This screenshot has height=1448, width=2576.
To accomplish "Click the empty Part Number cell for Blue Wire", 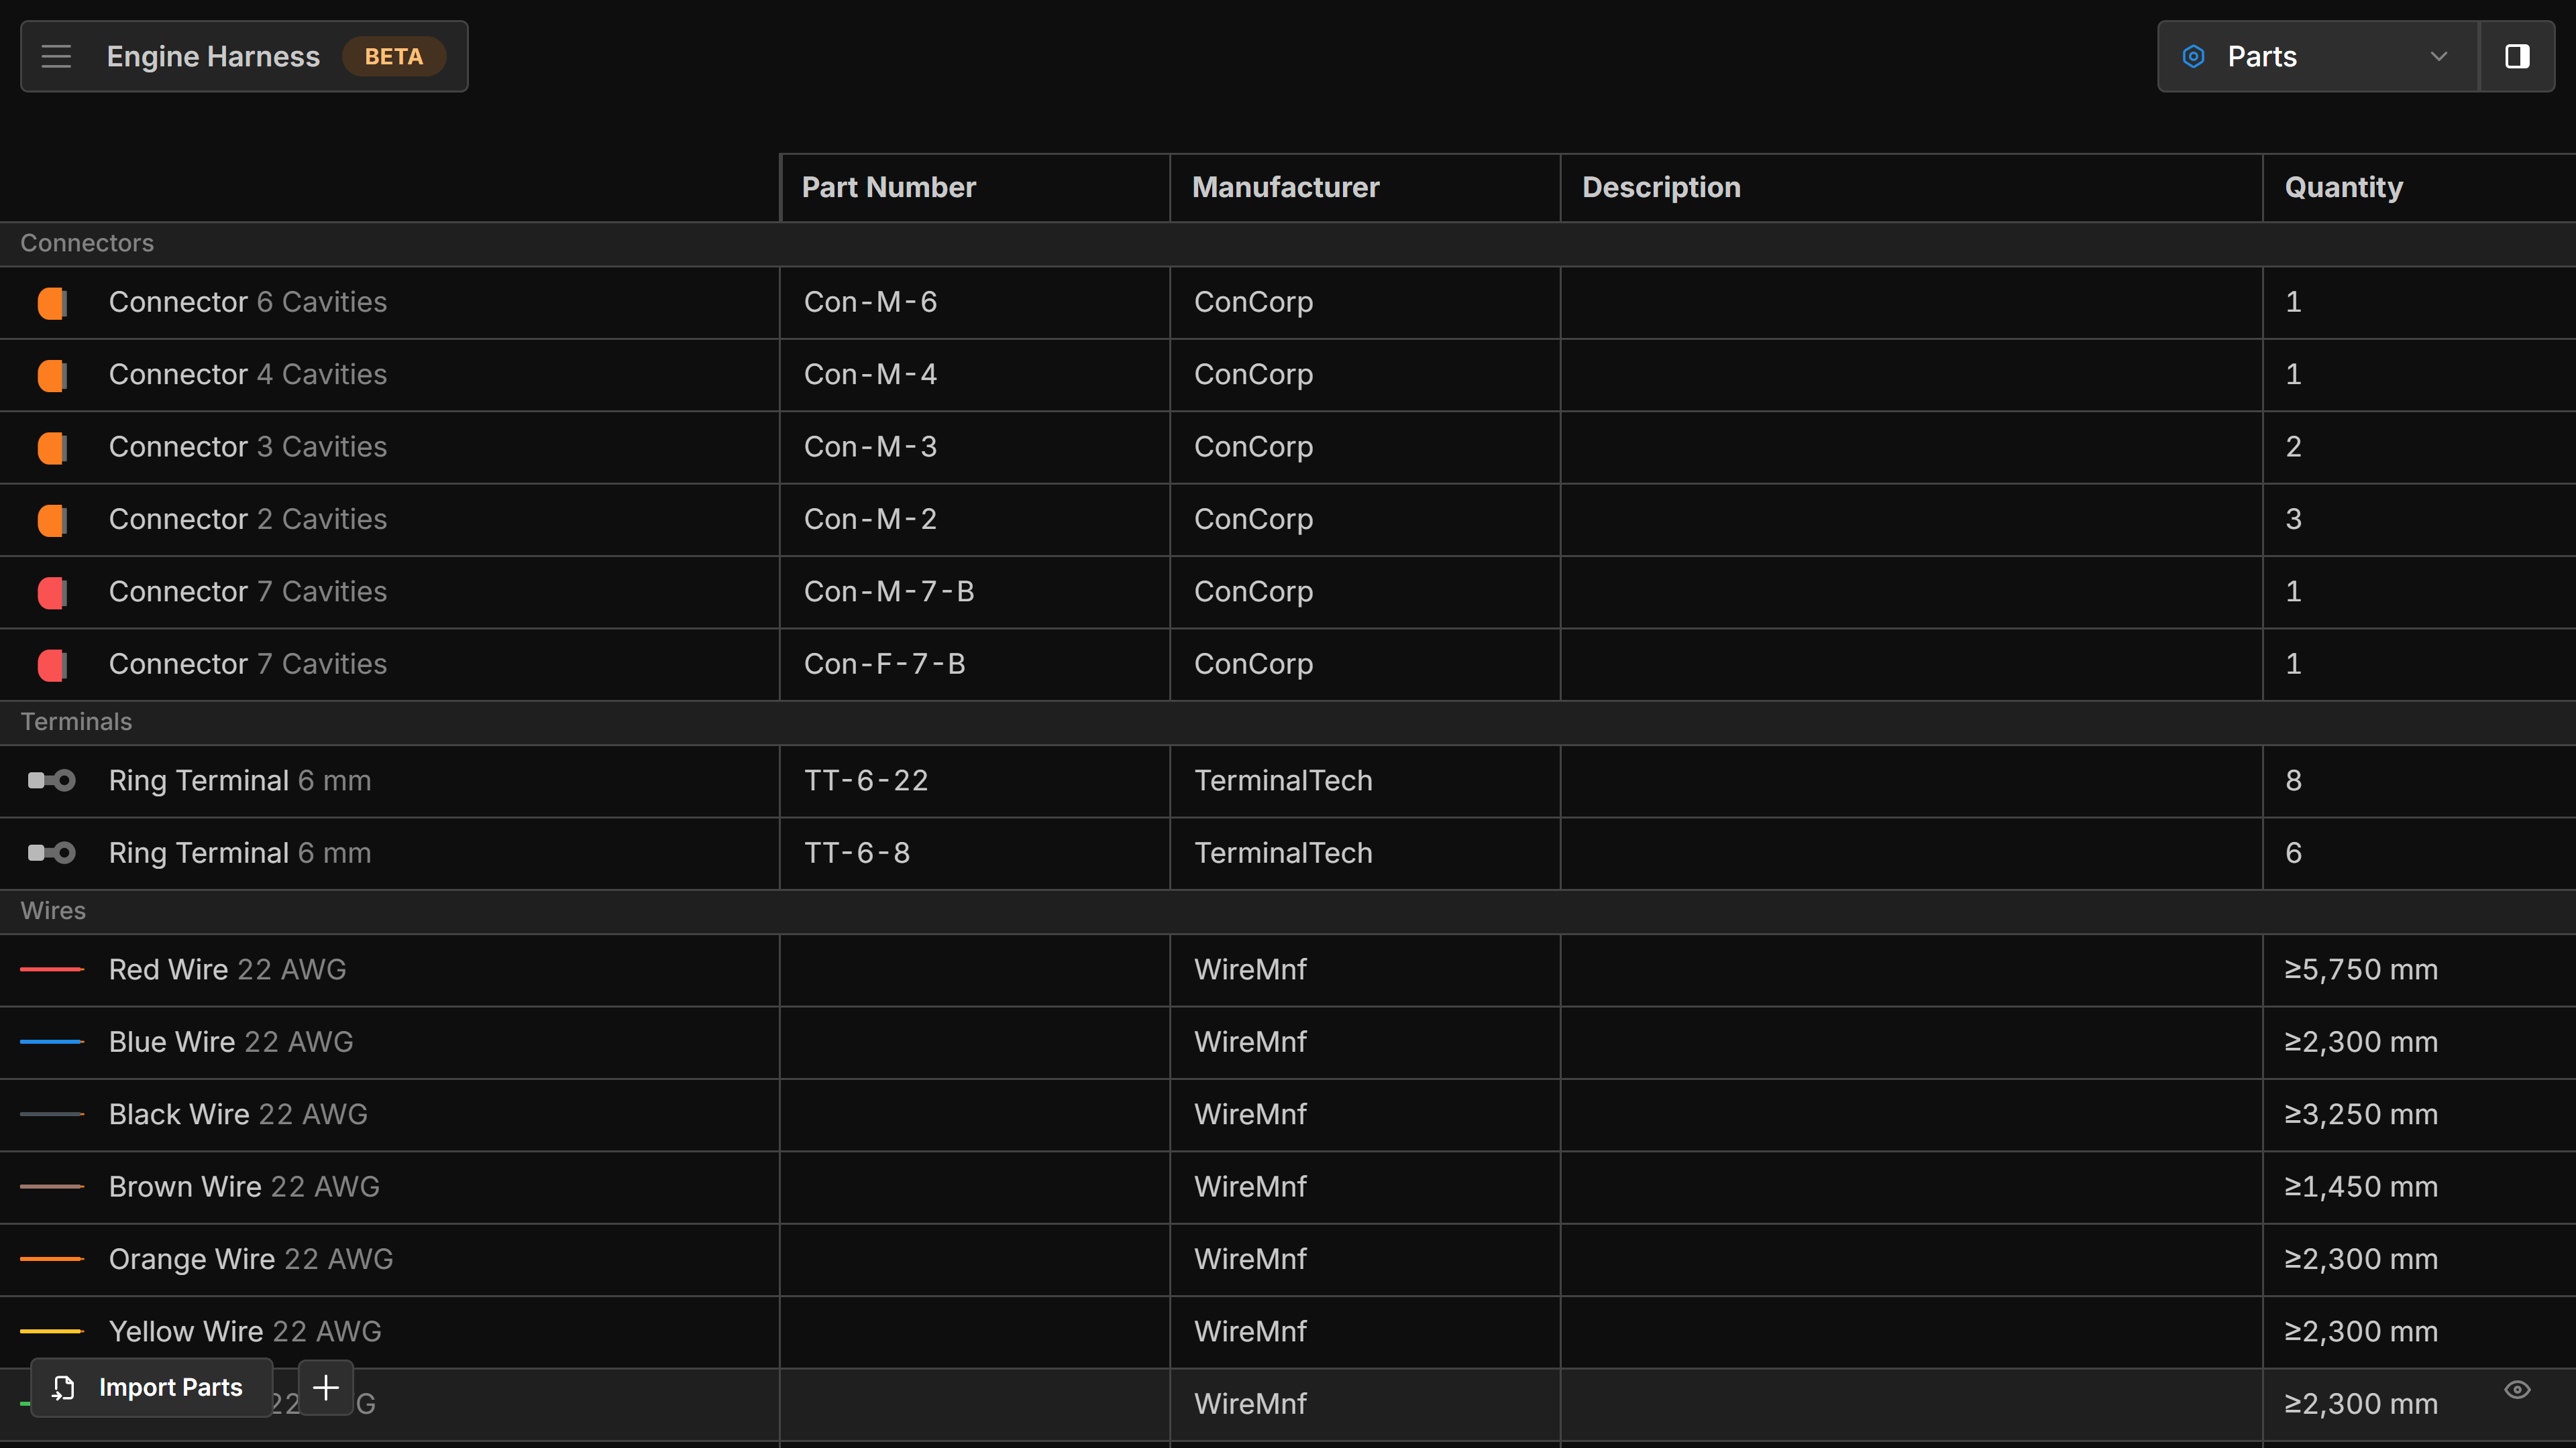I will (974, 1042).
